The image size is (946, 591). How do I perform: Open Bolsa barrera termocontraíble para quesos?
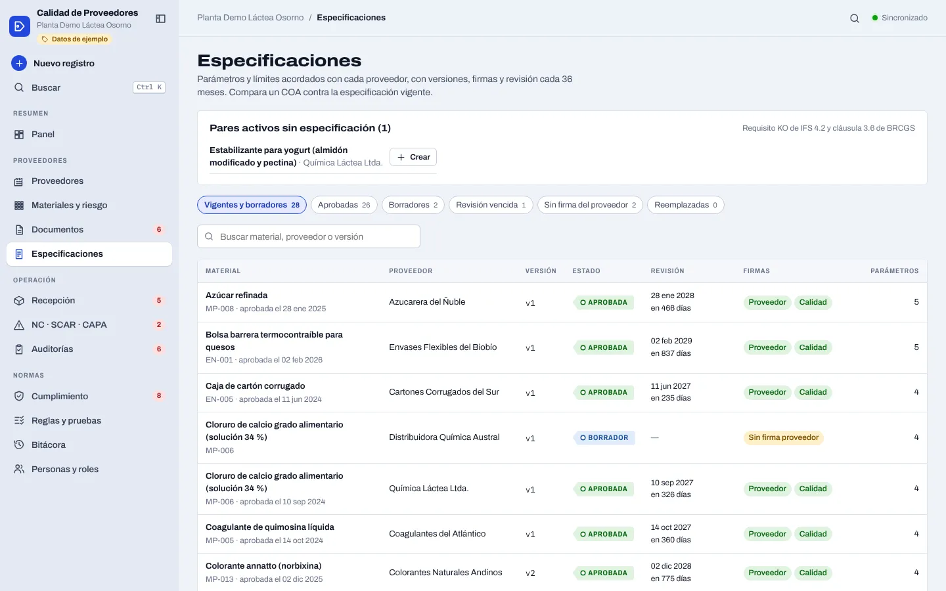(562, 347)
